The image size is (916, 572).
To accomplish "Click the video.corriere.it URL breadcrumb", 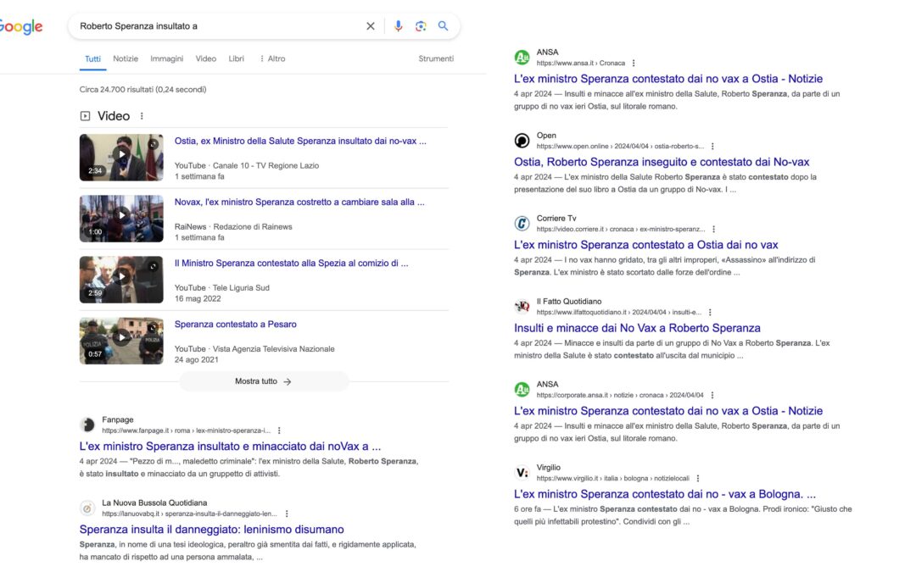I will (x=621, y=230).
